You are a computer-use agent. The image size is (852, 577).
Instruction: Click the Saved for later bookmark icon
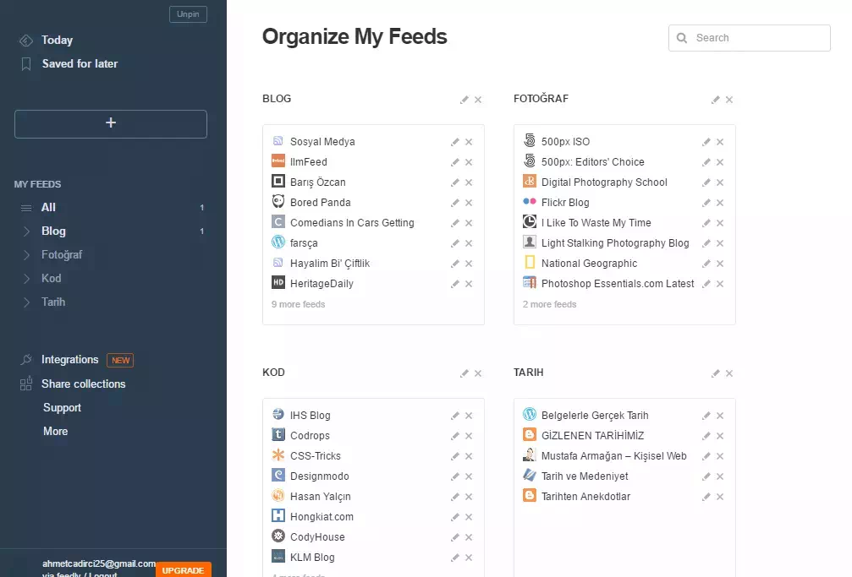(x=26, y=64)
